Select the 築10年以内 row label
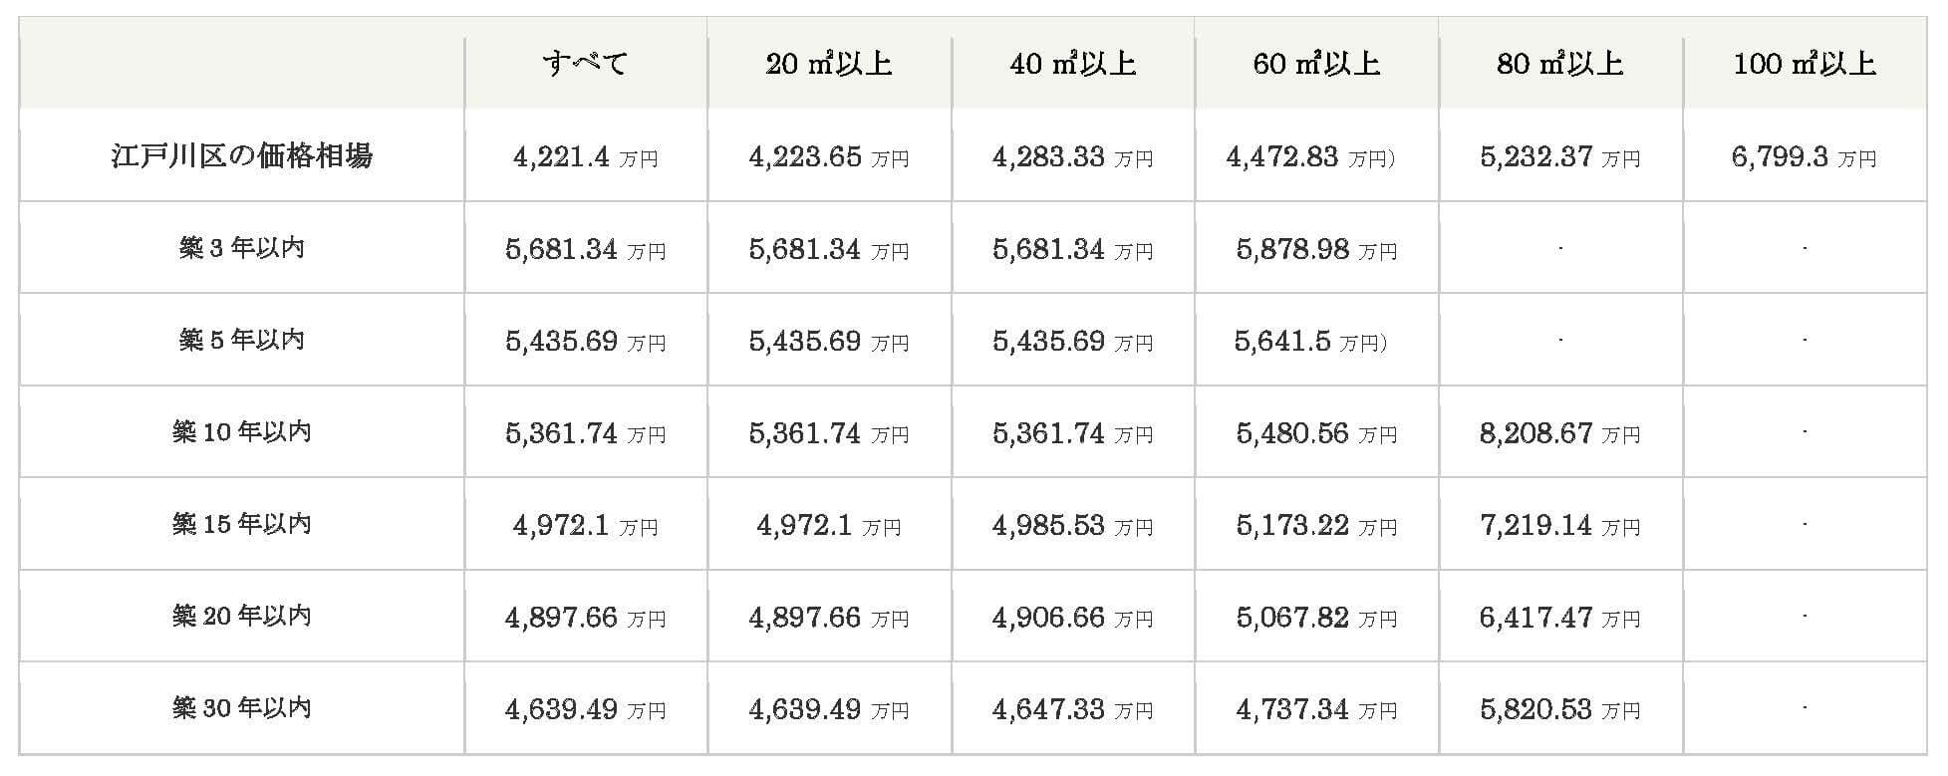The height and width of the screenshot is (776, 1948). (242, 431)
